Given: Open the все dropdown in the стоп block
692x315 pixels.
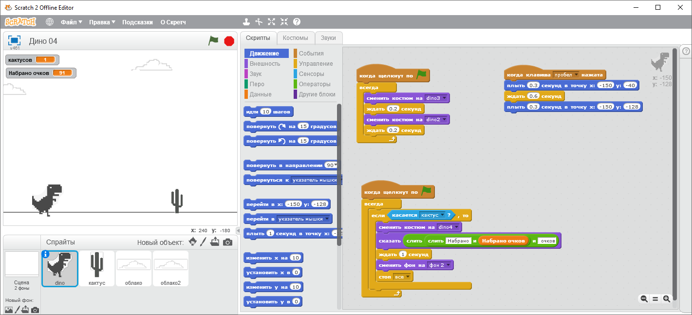Looking at the screenshot, I should 402,277.
